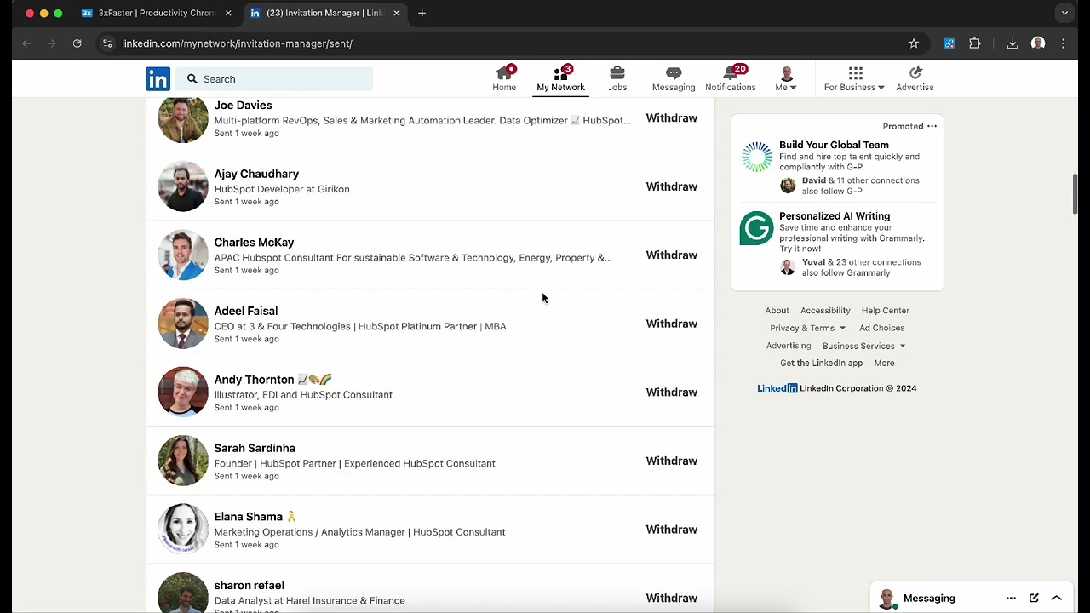Open Ad Choices footer link
This screenshot has width=1090, height=613.
tap(881, 328)
